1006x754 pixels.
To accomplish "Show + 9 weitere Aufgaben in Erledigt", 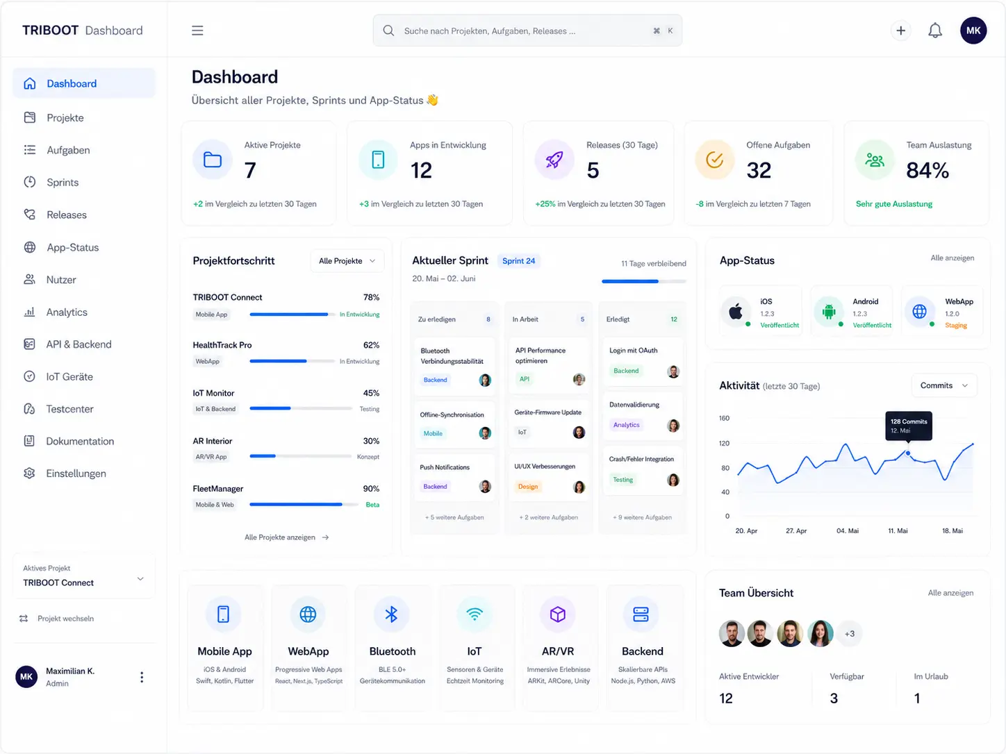I will [643, 517].
